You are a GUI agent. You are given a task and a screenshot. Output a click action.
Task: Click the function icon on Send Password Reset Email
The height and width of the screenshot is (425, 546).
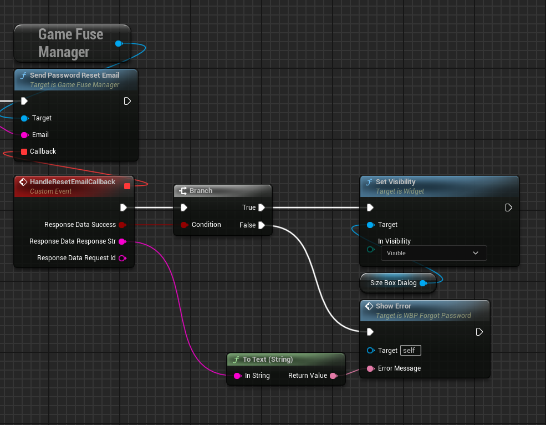pyautogui.click(x=23, y=75)
